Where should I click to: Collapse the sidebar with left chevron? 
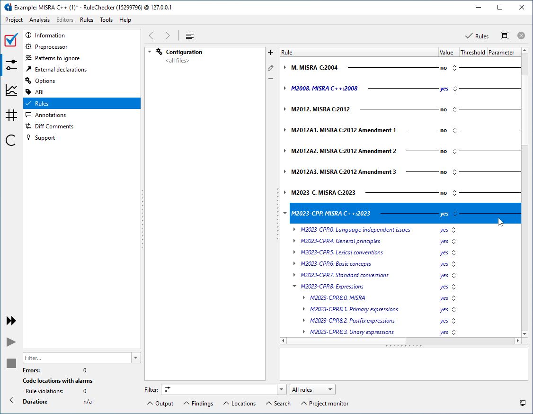11,400
